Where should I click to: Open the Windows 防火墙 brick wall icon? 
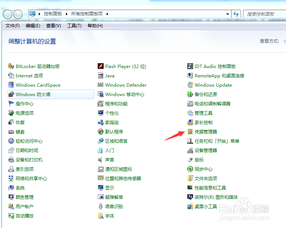click(11, 94)
